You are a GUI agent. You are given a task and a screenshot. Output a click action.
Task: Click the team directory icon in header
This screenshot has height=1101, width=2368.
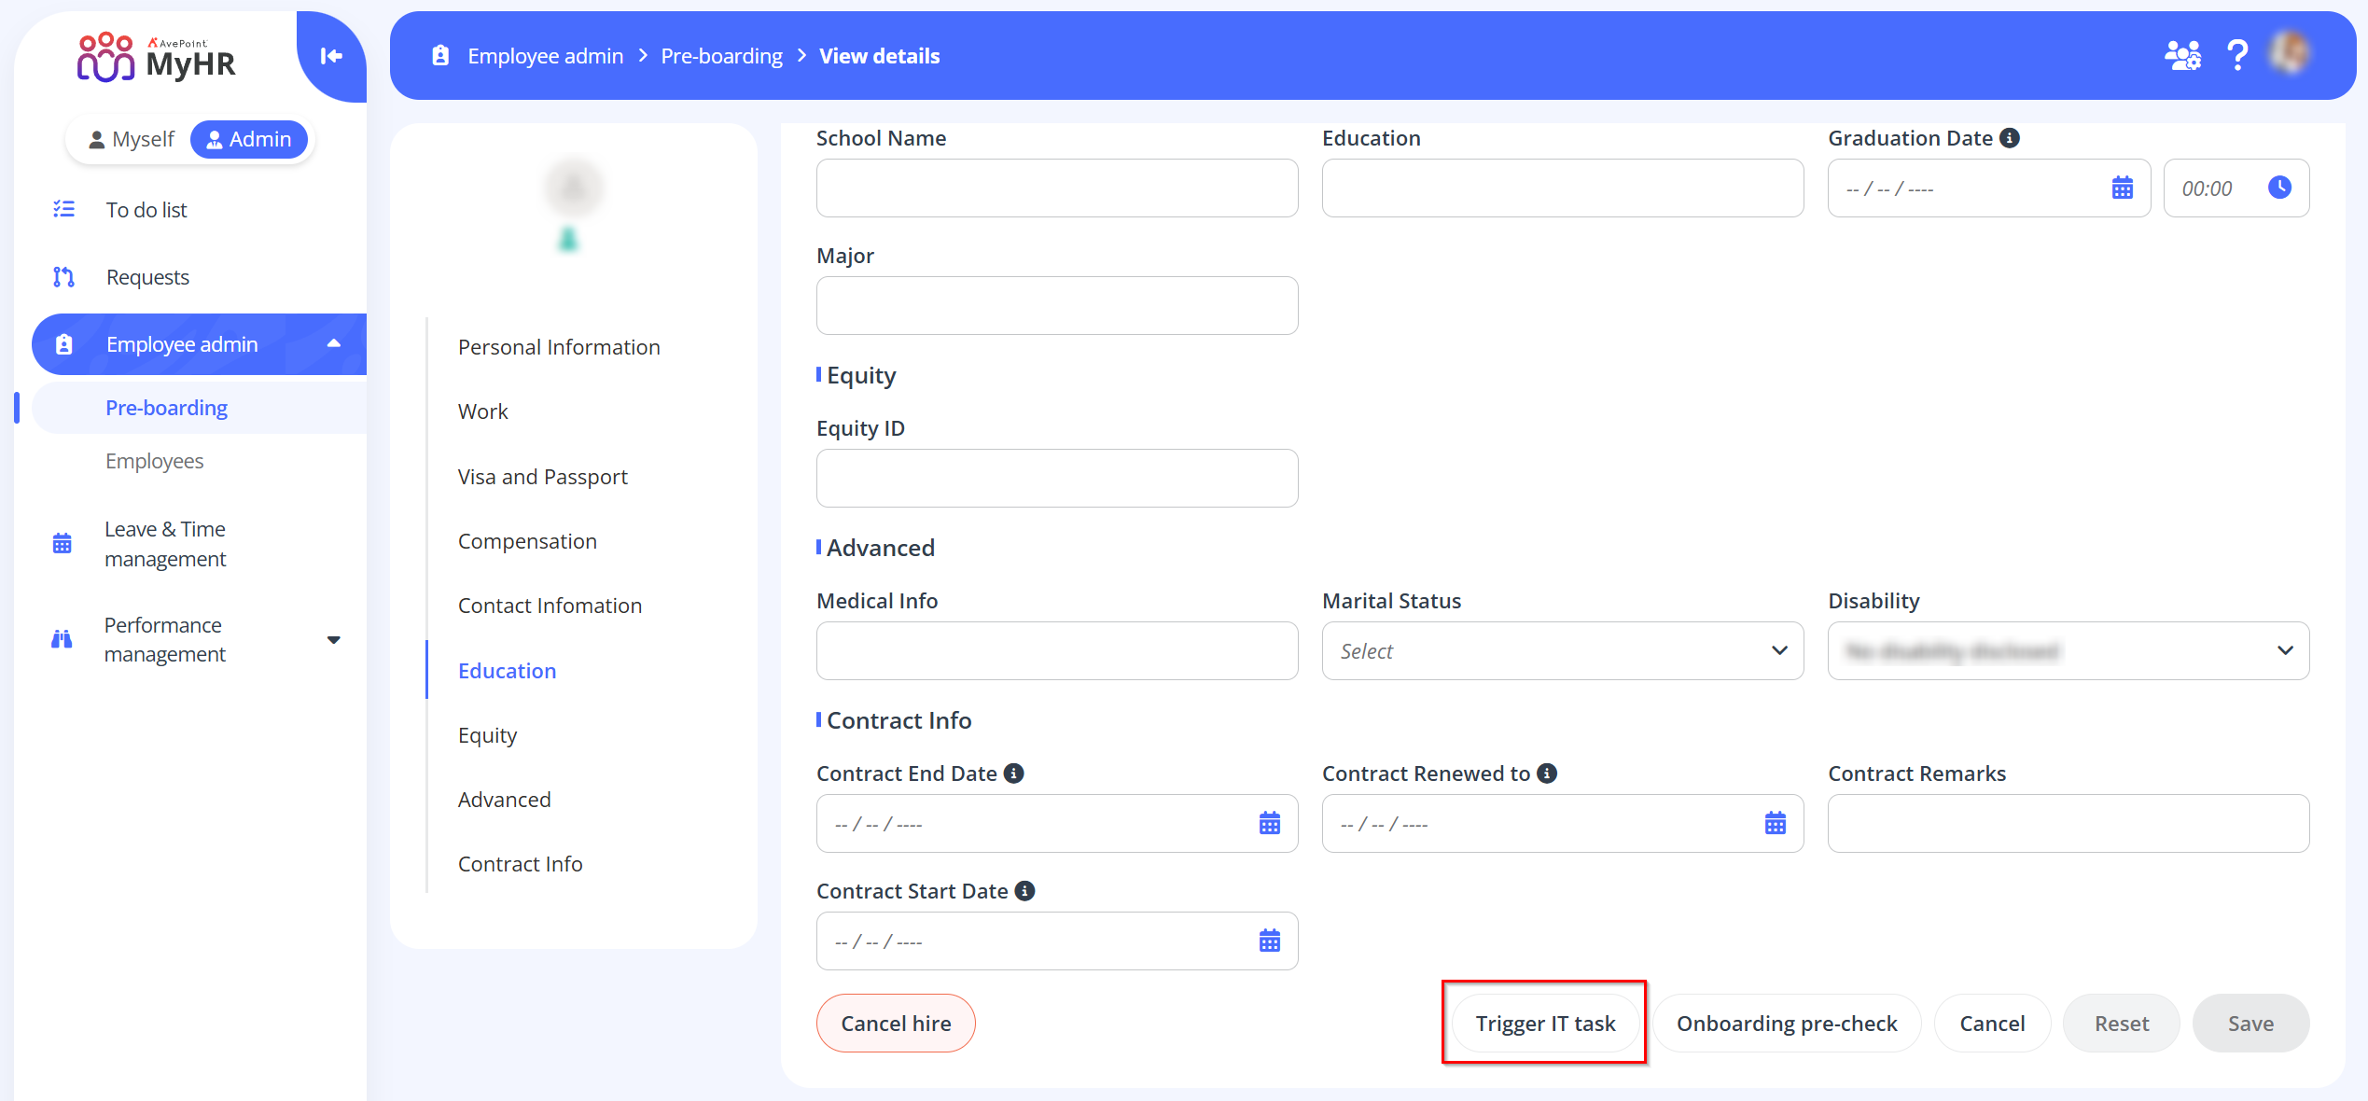click(2181, 55)
